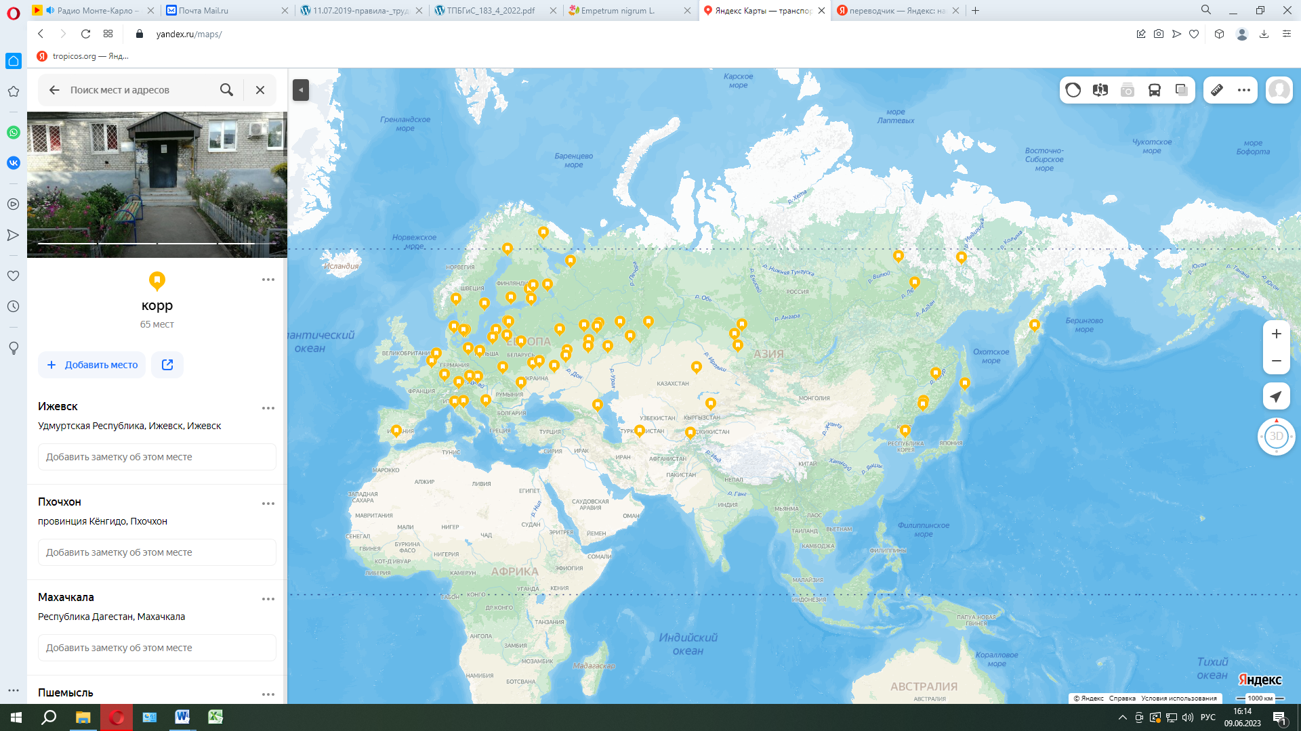Select the Махачкала place title
The height and width of the screenshot is (731, 1301).
point(66,597)
